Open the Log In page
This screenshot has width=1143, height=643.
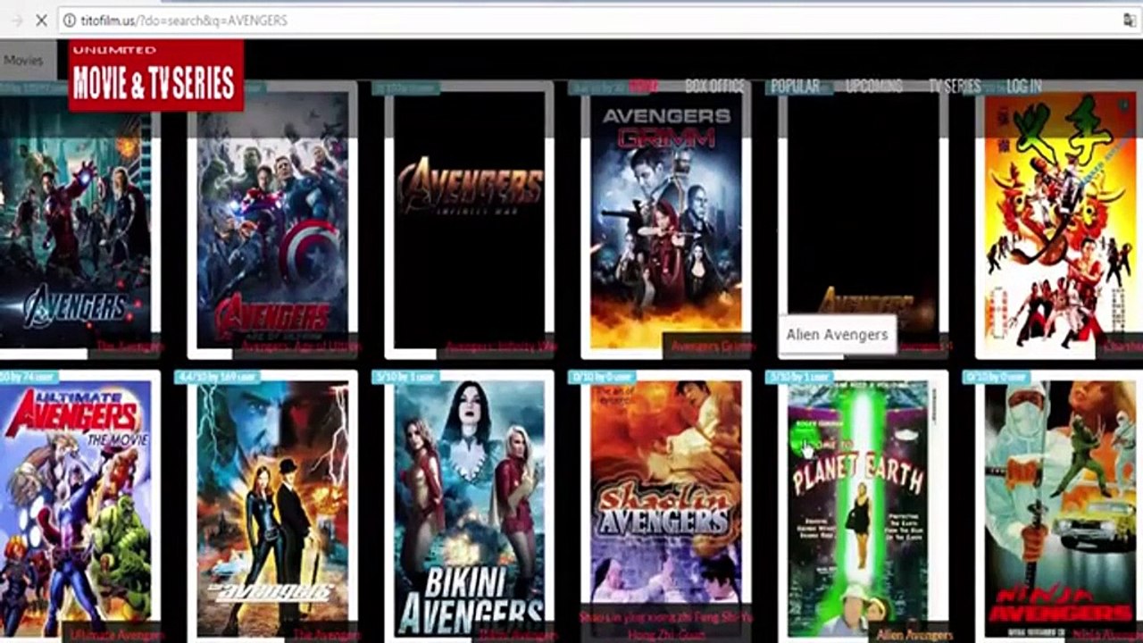click(x=1024, y=86)
